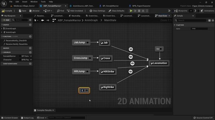
Task: Click My Blueprint search field
Action: click(20, 20)
